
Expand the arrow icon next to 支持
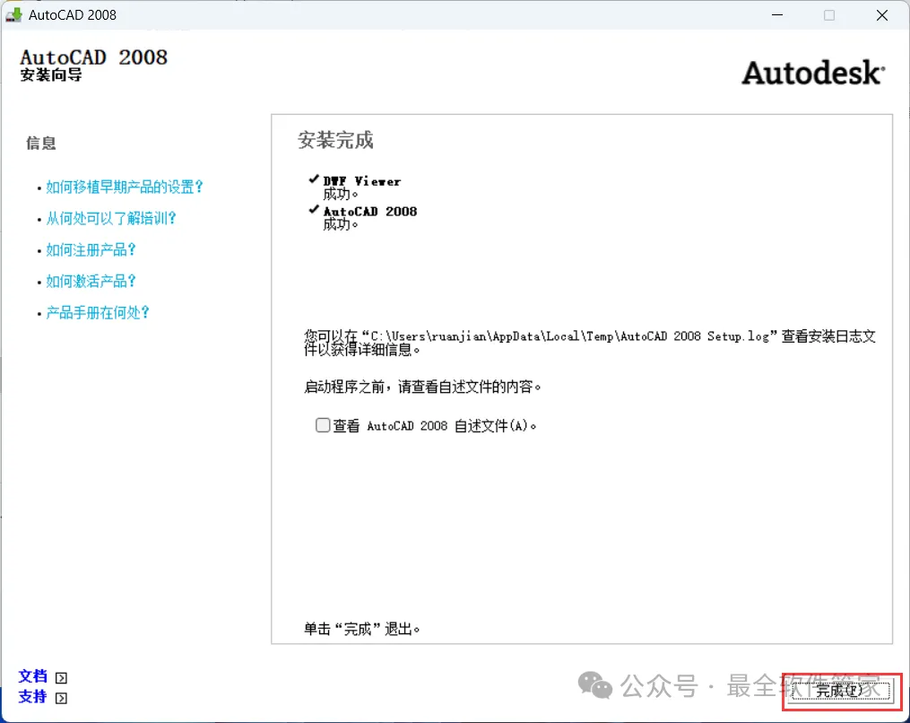[x=61, y=698]
